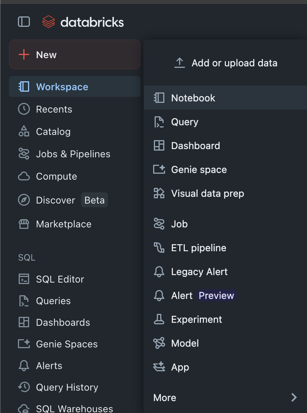Click the Model graph icon
The width and height of the screenshot is (307, 413).
click(x=159, y=343)
